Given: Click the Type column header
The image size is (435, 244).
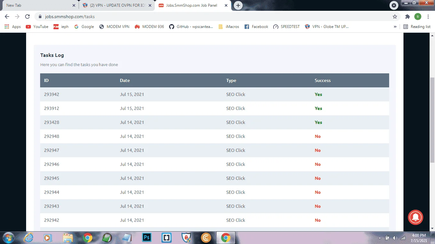Looking at the screenshot, I should [x=231, y=80].
